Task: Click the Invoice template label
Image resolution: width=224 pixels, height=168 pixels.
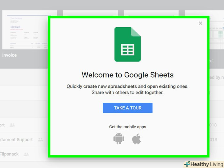Action: pyautogui.click(x=10, y=55)
